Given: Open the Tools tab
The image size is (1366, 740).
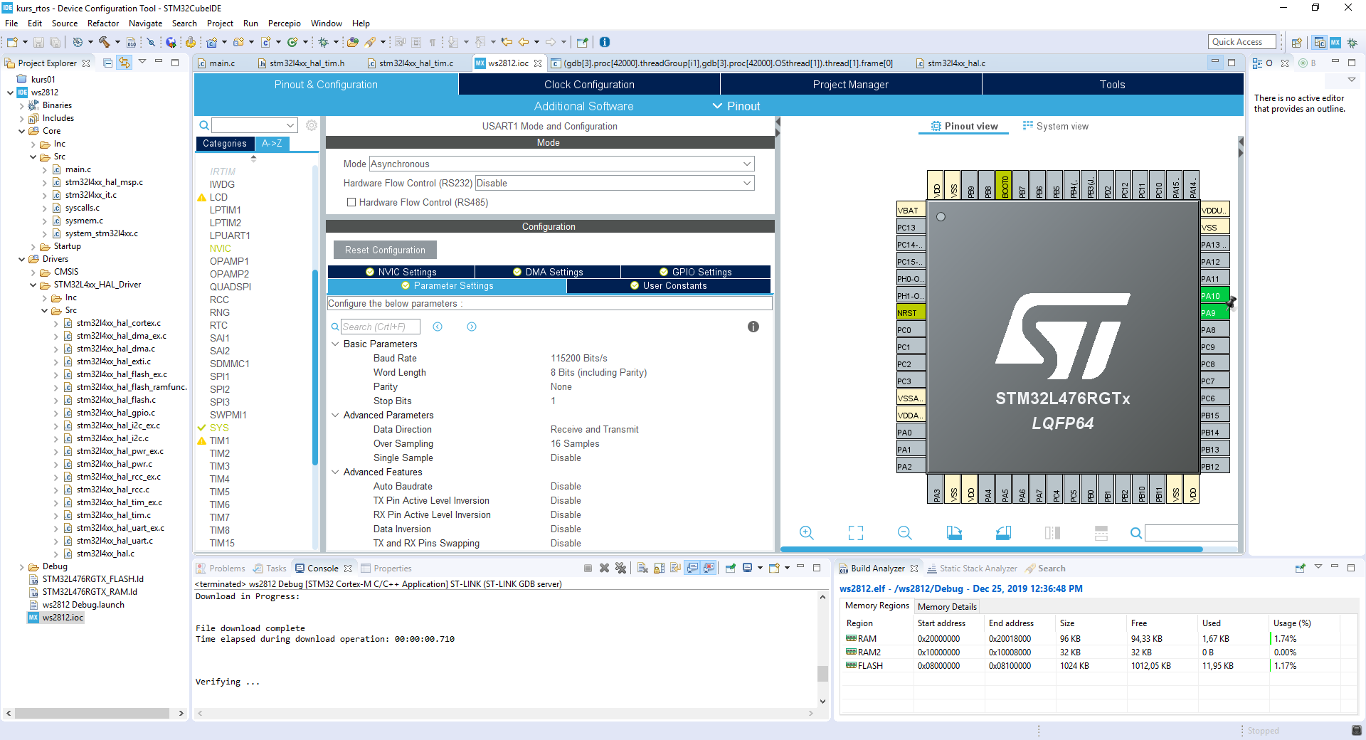Looking at the screenshot, I should (1112, 84).
